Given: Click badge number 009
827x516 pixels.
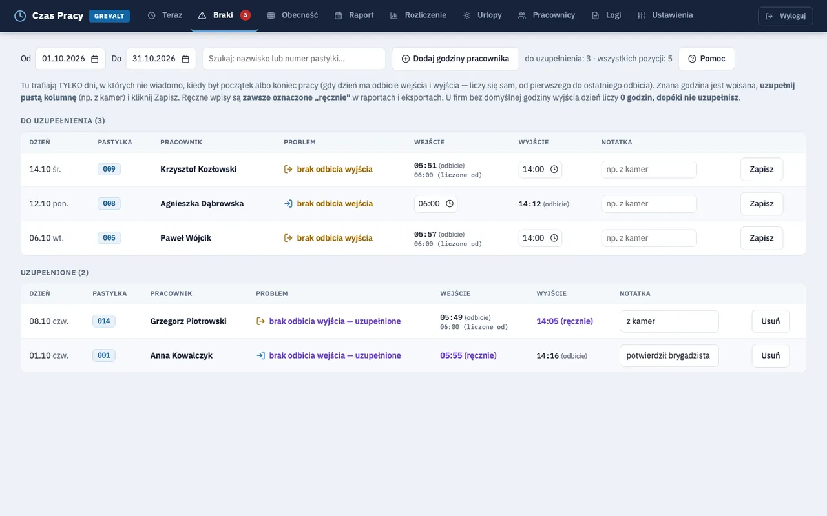Looking at the screenshot, I should (x=109, y=170).
